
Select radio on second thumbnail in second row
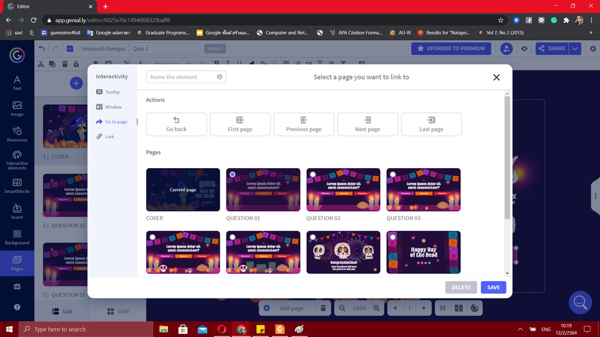coord(232,237)
